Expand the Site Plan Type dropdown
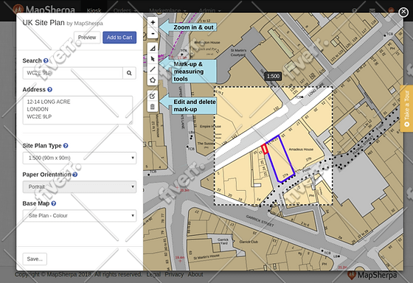413x283 pixels. coord(80,158)
